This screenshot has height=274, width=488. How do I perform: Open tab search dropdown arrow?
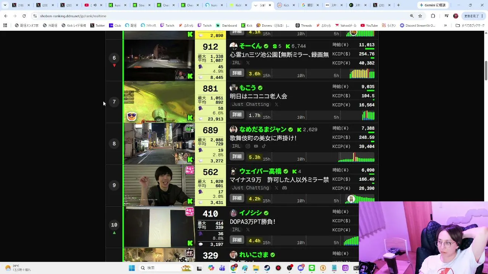pos(5,5)
